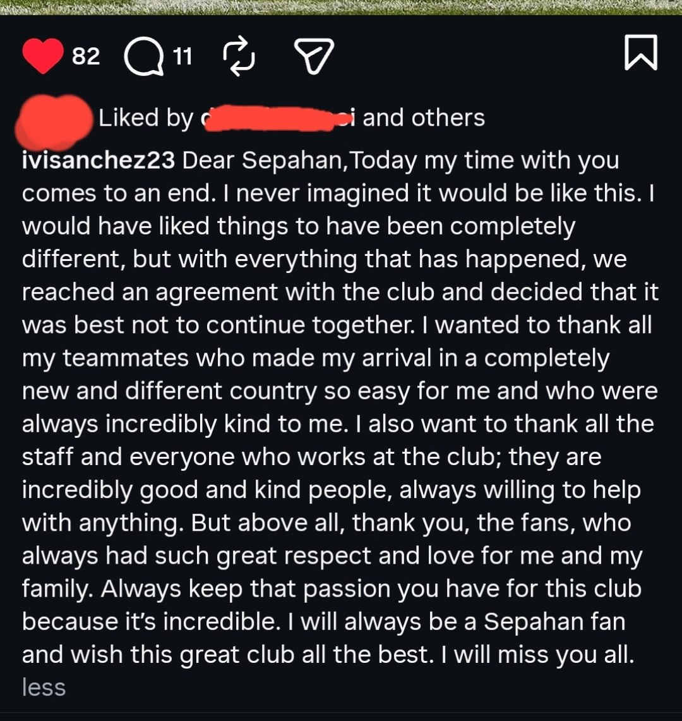
Task: Save the post with the bookmark icon
Action: click(641, 52)
